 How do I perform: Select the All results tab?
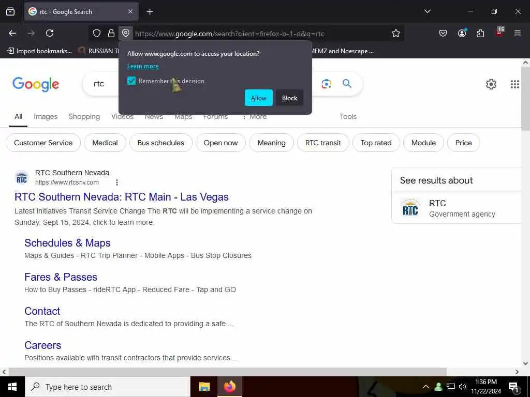pyautogui.click(x=18, y=116)
